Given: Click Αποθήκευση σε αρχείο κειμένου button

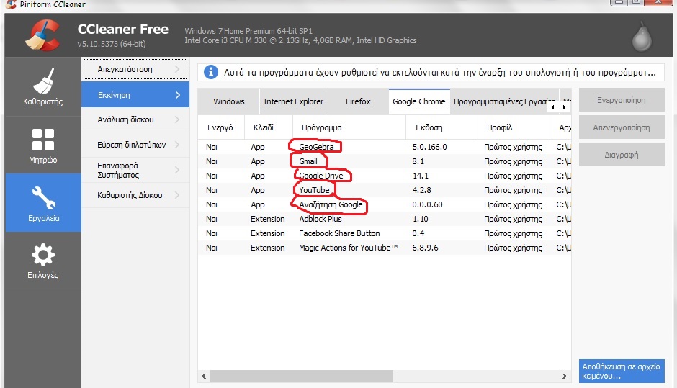Looking at the screenshot, I should click(622, 371).
